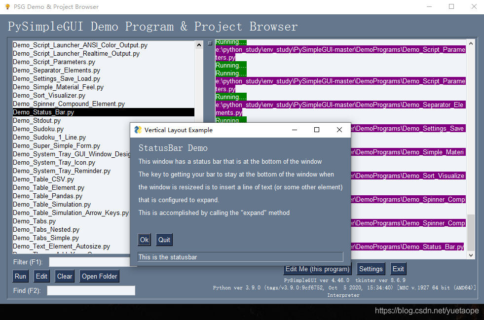This screenshot has height=320, width=484.
Task: Close the Vertical Layout Example window
Action: pyautogui.click(x=339, y=130)
